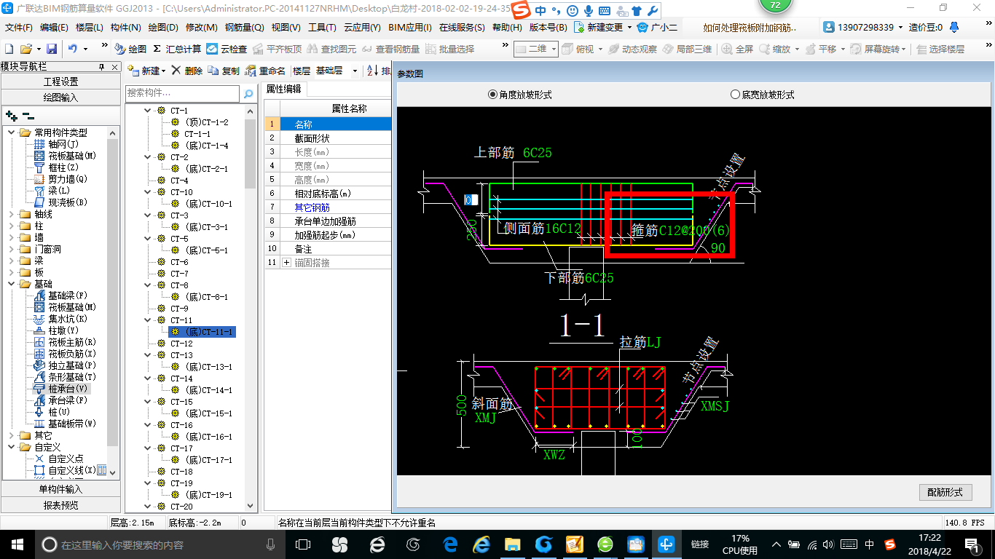The width and height of the screenshot is (995, 559).
Task: Click the 报表预览 section button
Action: pos(60,505)
